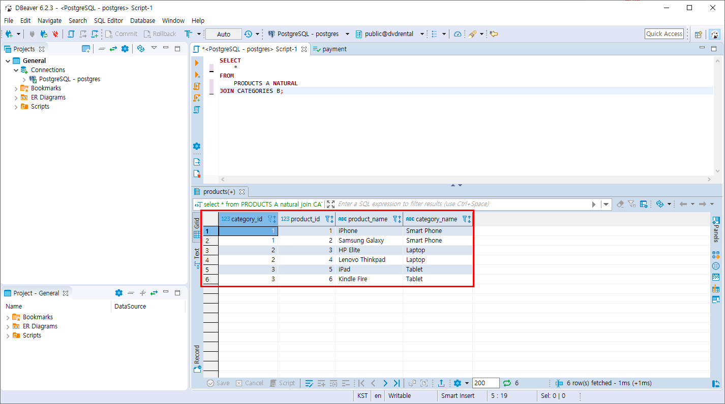Toggle the DBeaver perspective button at top right
The width and height of the screenshot is (725, 404).
tap(715, 34)
